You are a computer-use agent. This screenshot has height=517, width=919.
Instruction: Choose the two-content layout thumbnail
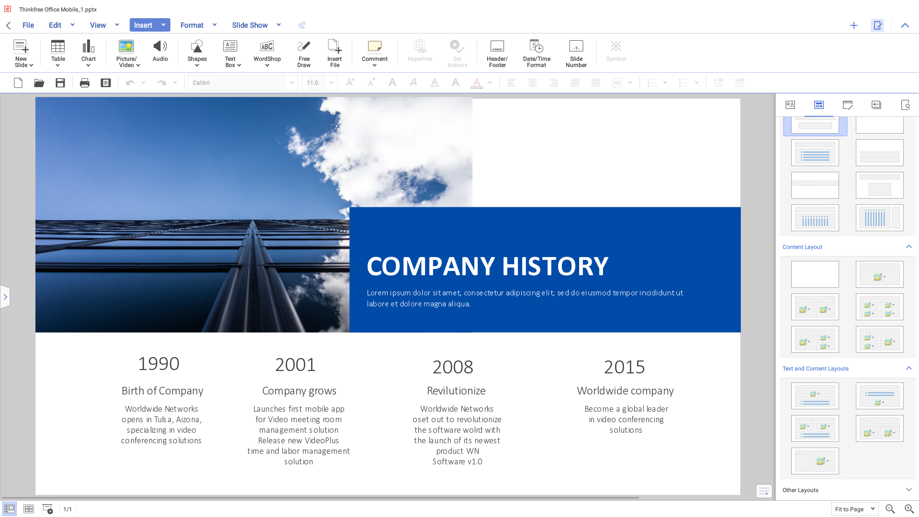(x=815, y=307)
